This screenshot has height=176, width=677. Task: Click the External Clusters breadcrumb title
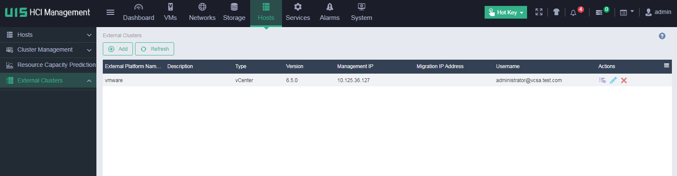tap(122, 36)
